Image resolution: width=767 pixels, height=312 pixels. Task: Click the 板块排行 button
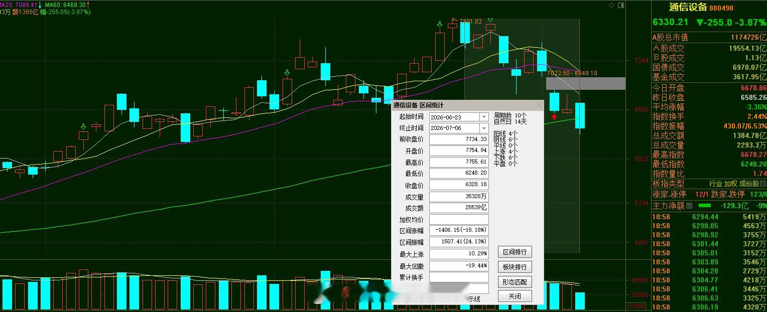pos(515,267)
